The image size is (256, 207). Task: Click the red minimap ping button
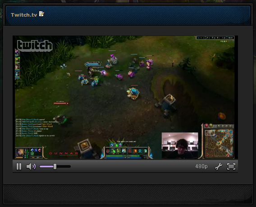[207, 126]
